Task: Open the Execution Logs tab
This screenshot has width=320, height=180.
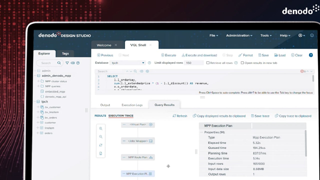Action: (132, 105)
